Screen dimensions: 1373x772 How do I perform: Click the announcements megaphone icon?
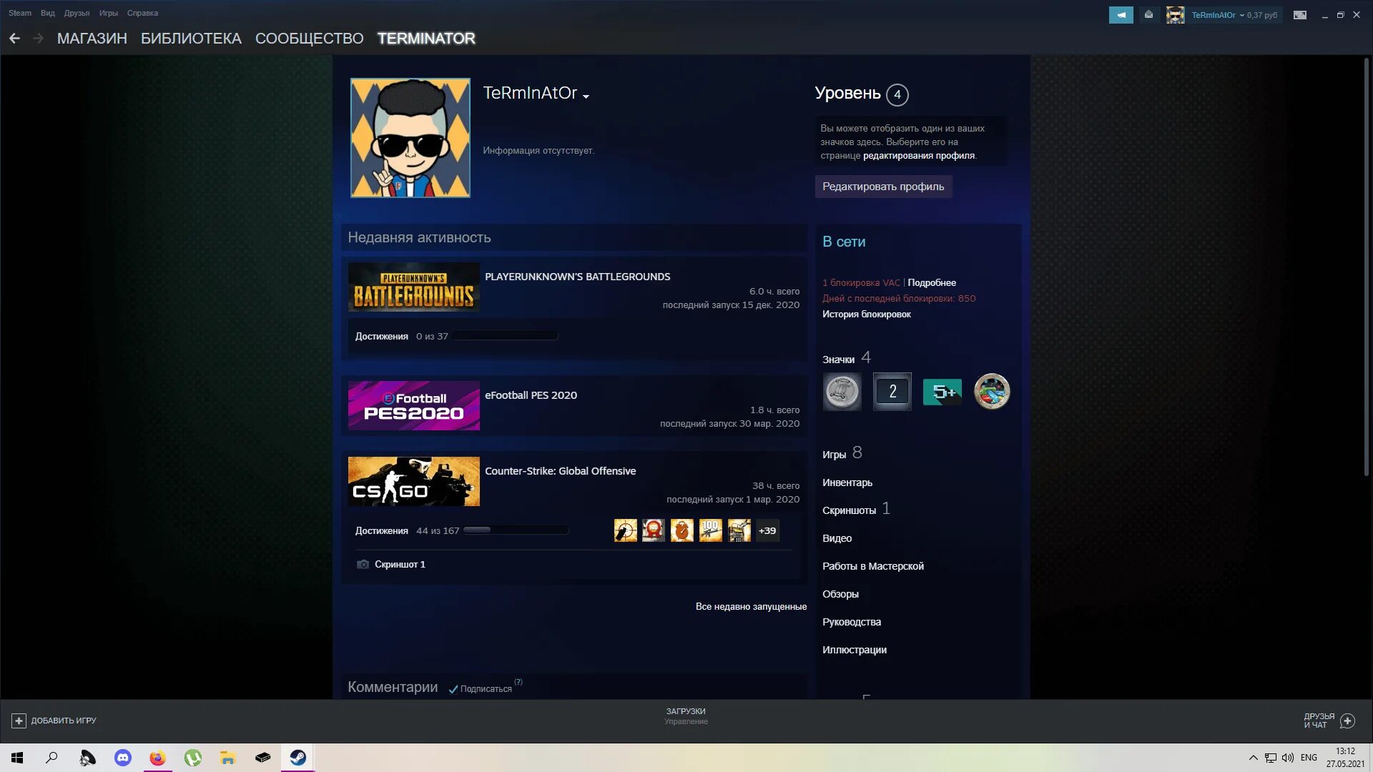point(1121,15)
